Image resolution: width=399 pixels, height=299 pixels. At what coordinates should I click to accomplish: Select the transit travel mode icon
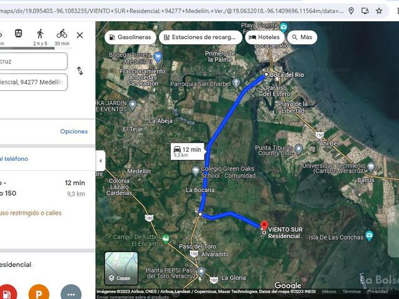[x=18, y=34]
